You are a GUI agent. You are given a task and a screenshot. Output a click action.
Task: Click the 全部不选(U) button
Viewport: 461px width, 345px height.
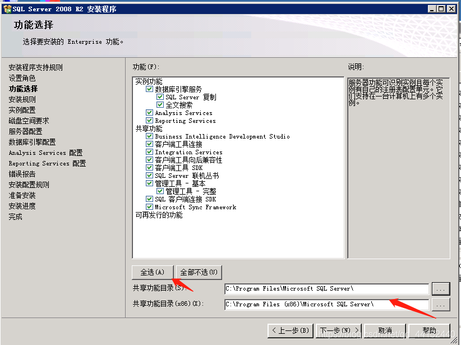199,272
